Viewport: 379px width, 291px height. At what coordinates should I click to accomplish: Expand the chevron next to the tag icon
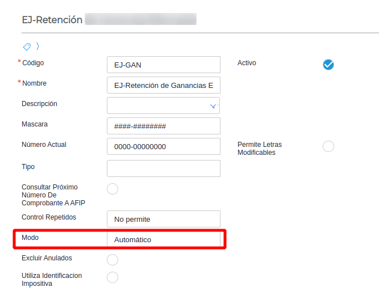click(x=38, y=47)
